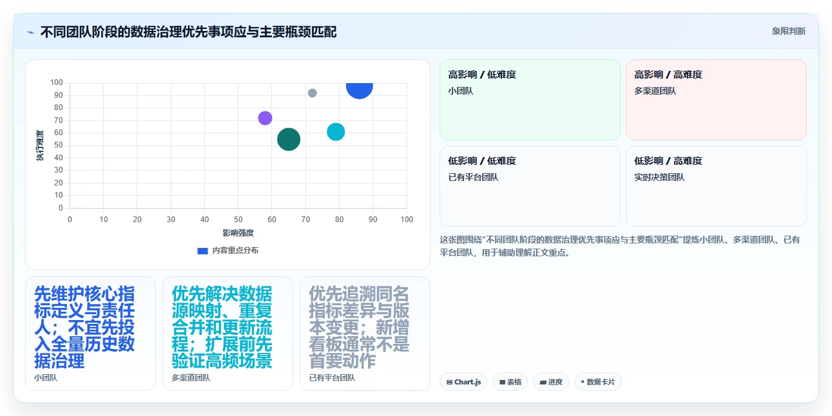Open the 低影响 / 高难度 quadrant card
This screenshot has width=832, height=416.
coord(716,186)
